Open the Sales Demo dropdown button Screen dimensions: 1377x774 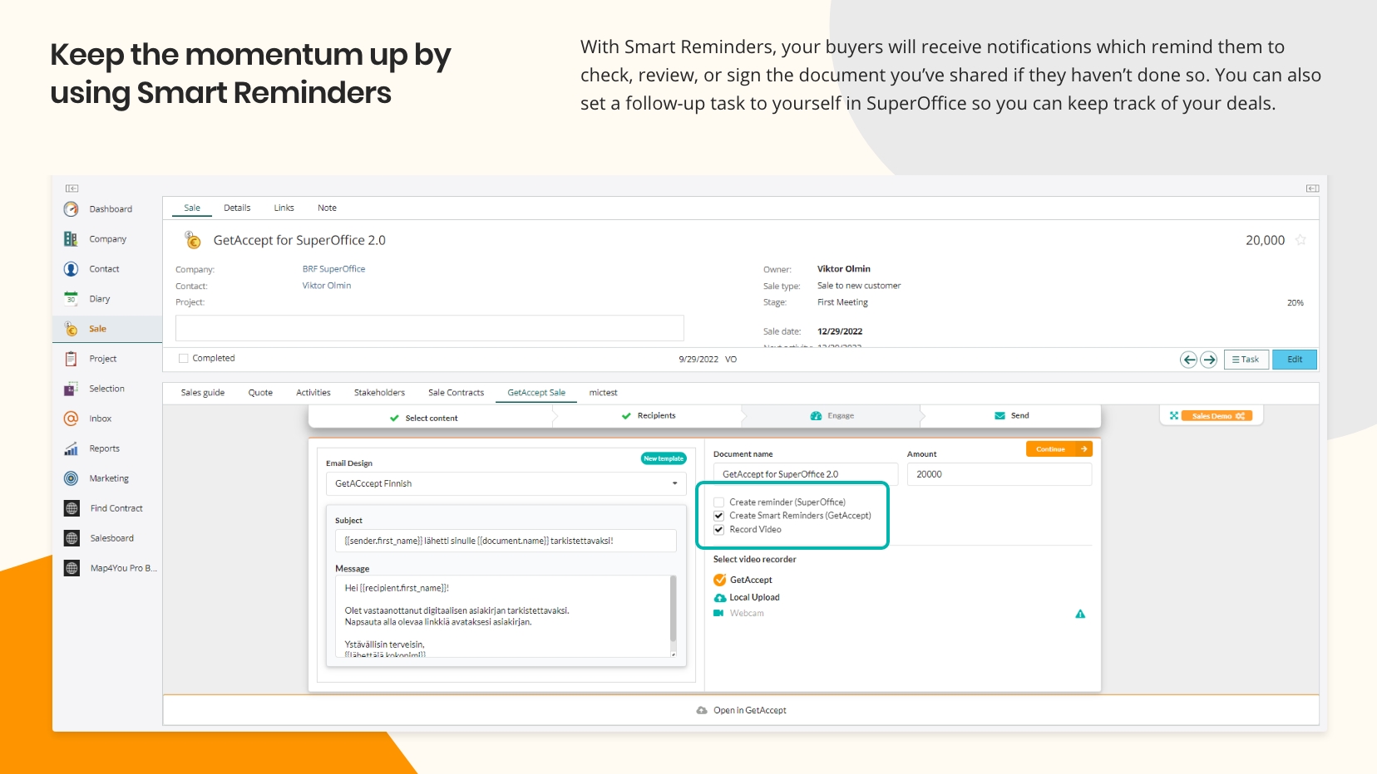point(1218,416)
